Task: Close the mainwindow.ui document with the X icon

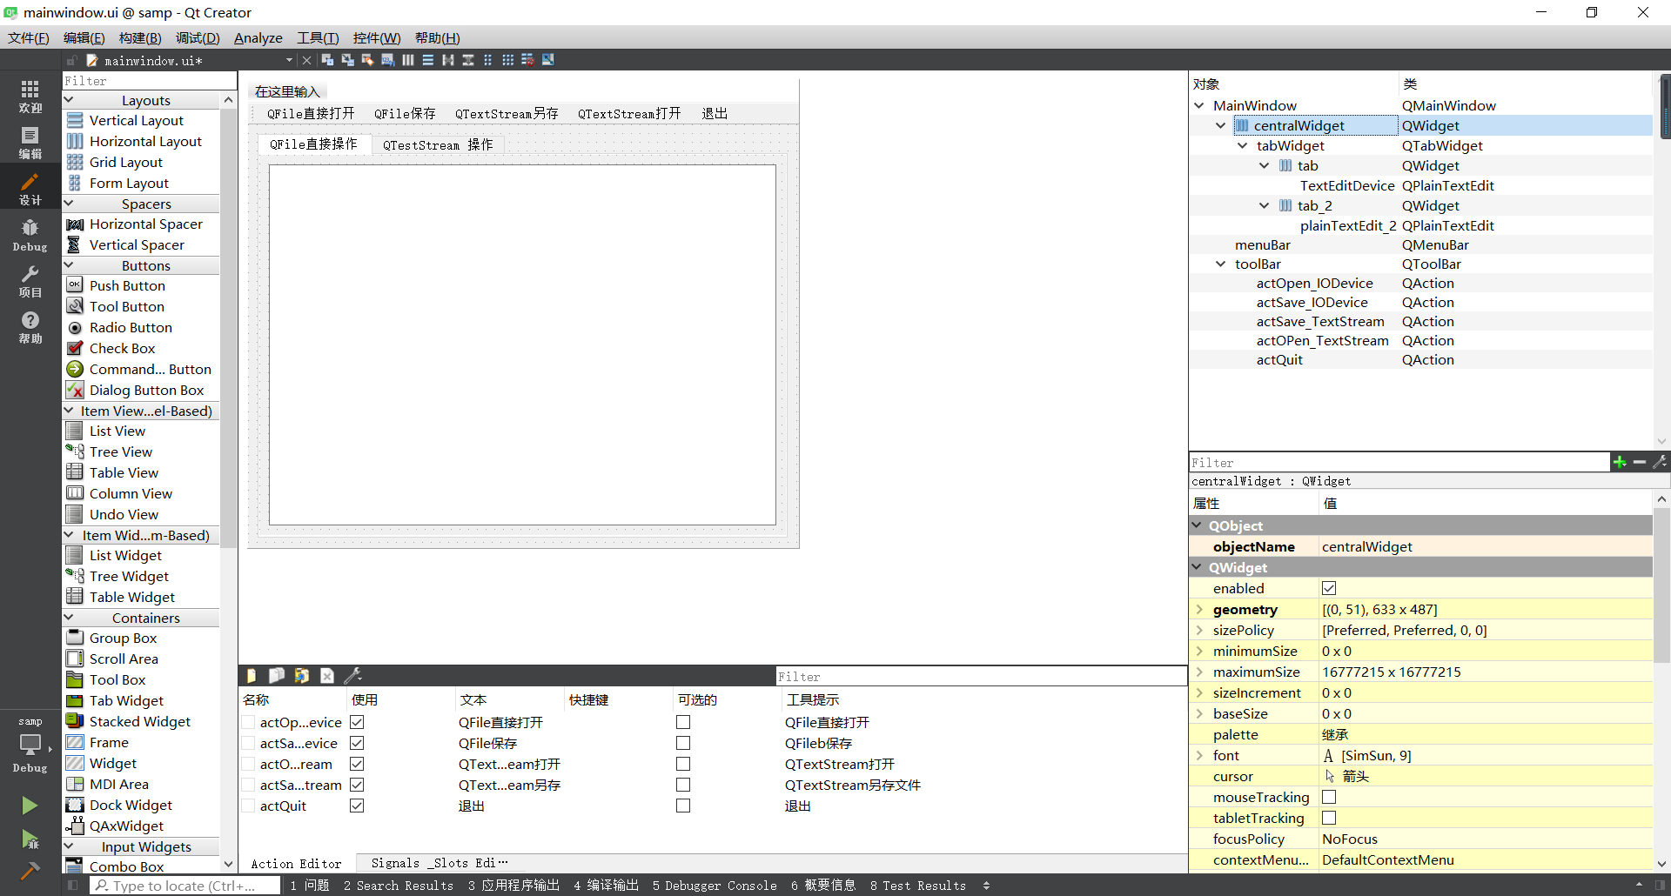Action: click(306, 60)
